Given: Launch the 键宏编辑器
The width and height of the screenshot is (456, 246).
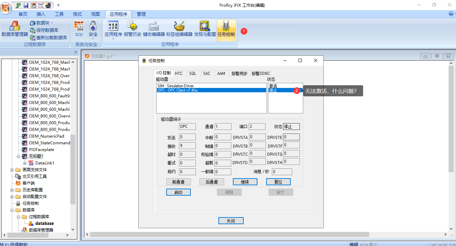Looking at the screenshot, I should point(153,29).
